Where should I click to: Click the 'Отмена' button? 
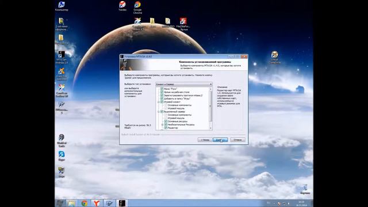pos(237,140)
